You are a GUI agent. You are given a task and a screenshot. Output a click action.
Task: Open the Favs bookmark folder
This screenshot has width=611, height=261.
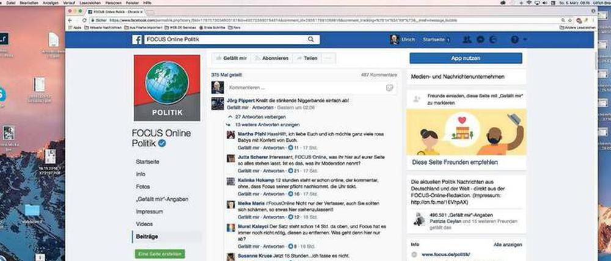pyautogui.click(x=234, y=27)
